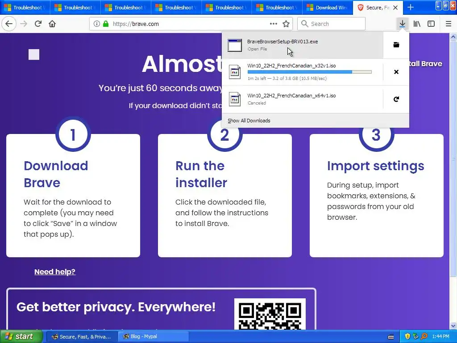Screen dimensions: 457x343
Task: Open the home page icon
Action: point(52,24)
